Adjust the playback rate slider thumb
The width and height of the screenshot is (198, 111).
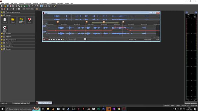85,39
